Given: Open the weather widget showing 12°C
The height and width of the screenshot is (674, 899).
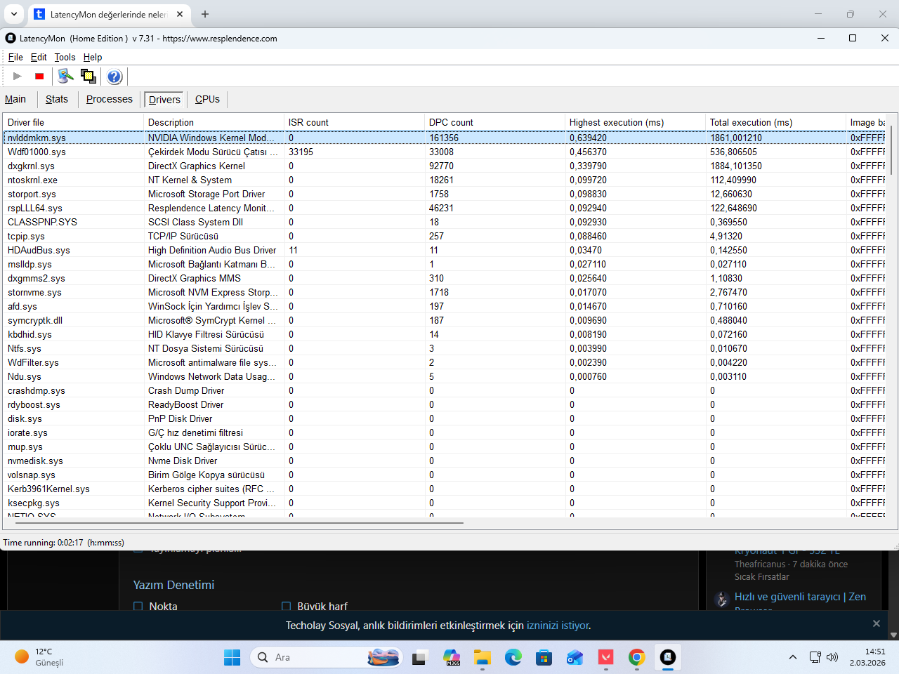Looking at the screenshot, I should click(x=39, y=657).
